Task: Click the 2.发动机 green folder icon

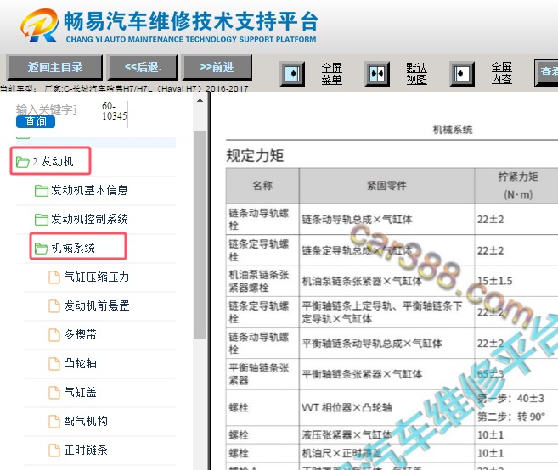Action: (x=22, y=162)
